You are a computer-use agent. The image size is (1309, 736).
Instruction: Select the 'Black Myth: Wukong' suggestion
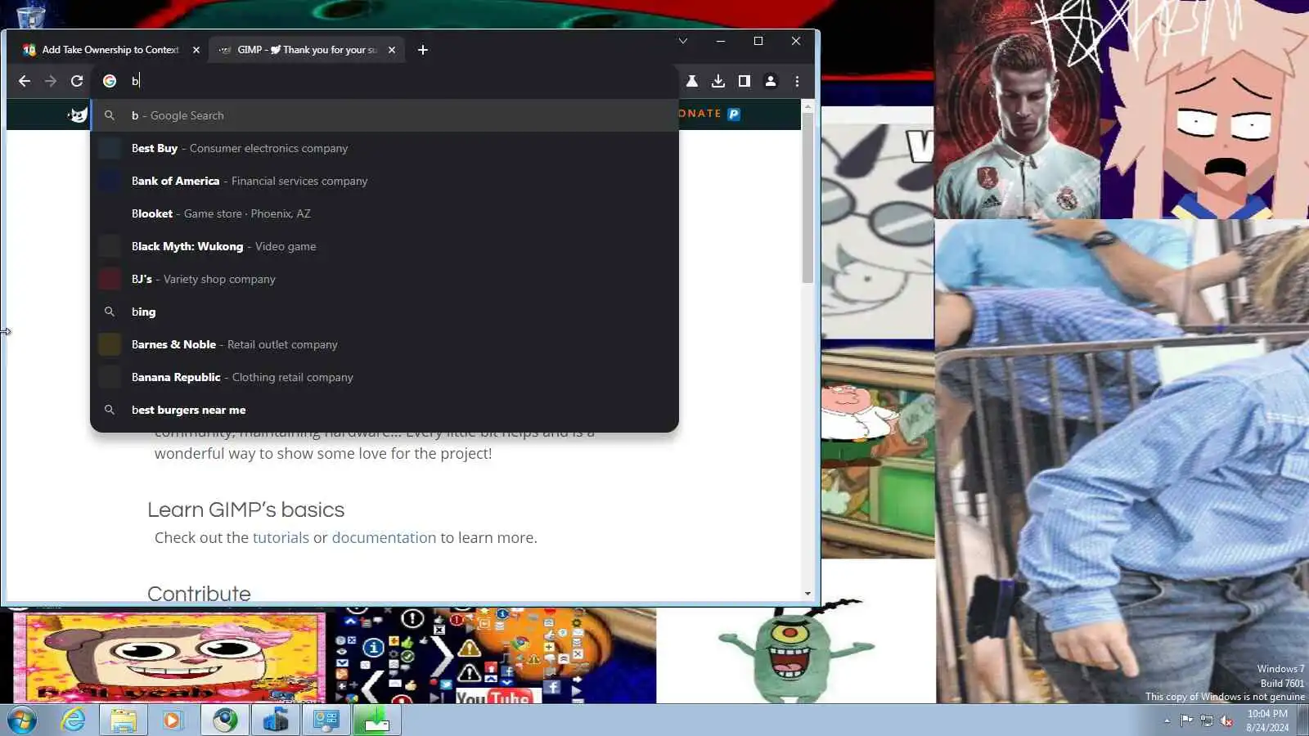click(385, 246)
